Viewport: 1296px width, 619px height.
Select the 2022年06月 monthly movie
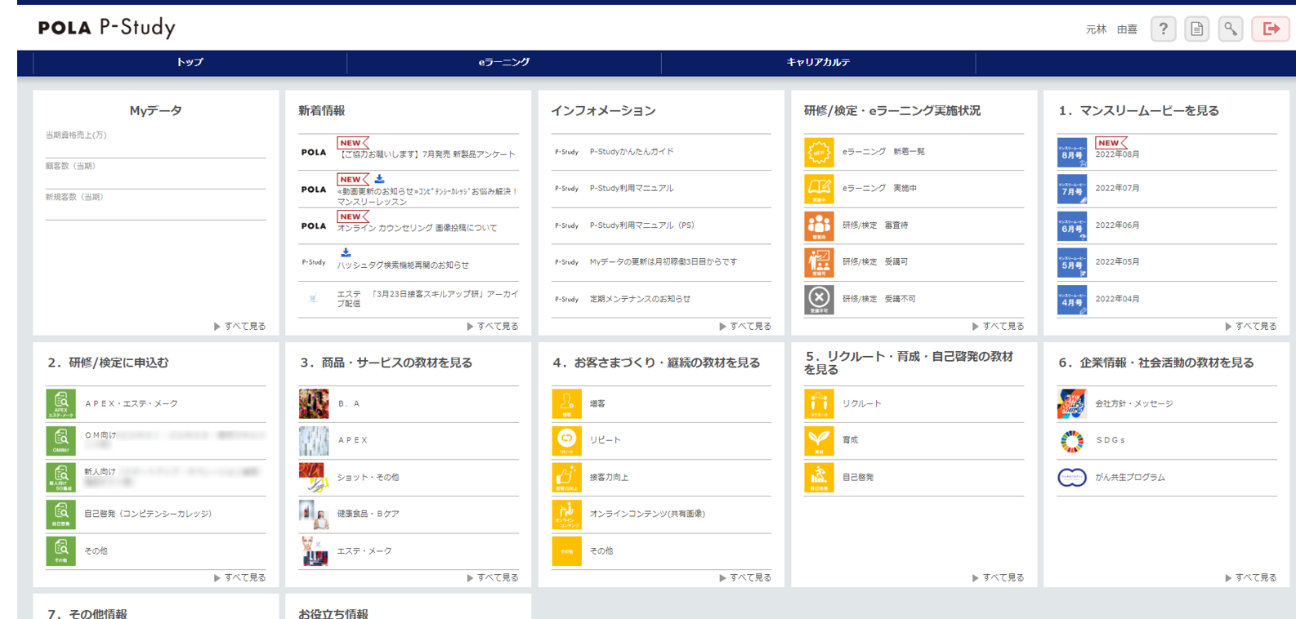click(x=1117, y=225)
